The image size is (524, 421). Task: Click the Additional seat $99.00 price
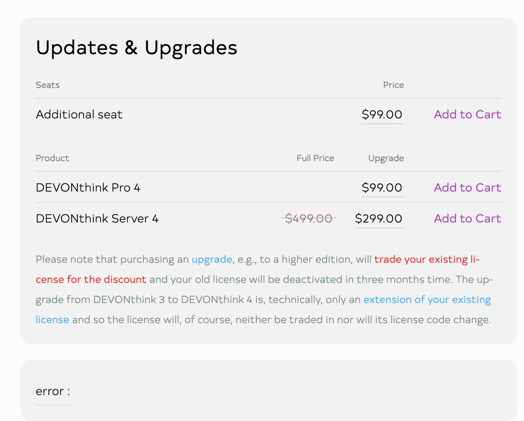click(x=382, y=115)
